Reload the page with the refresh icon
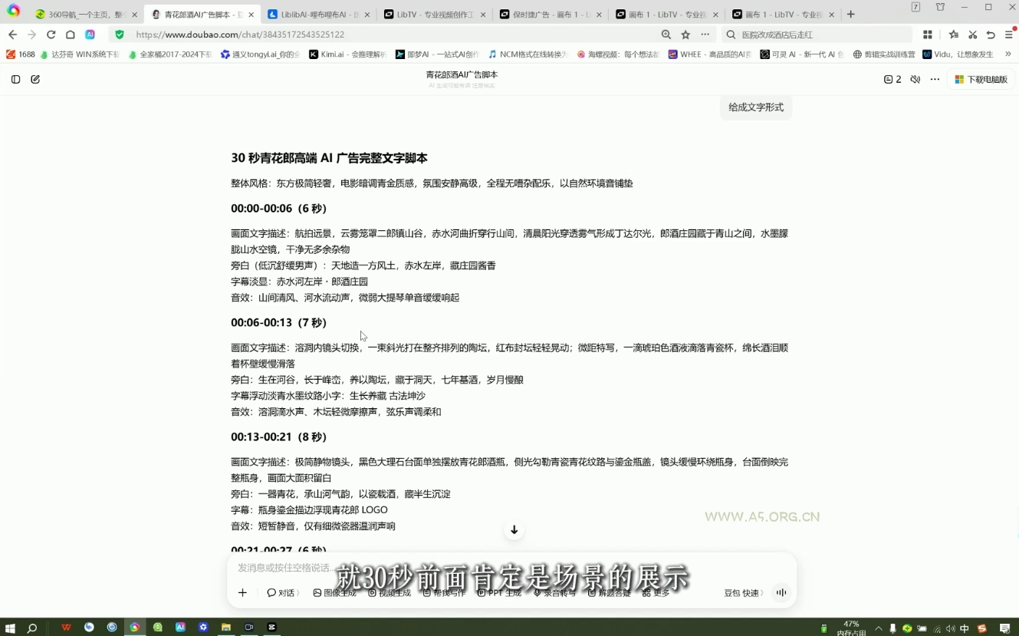The image size is (1019, 636). click(x=51, y=35)
